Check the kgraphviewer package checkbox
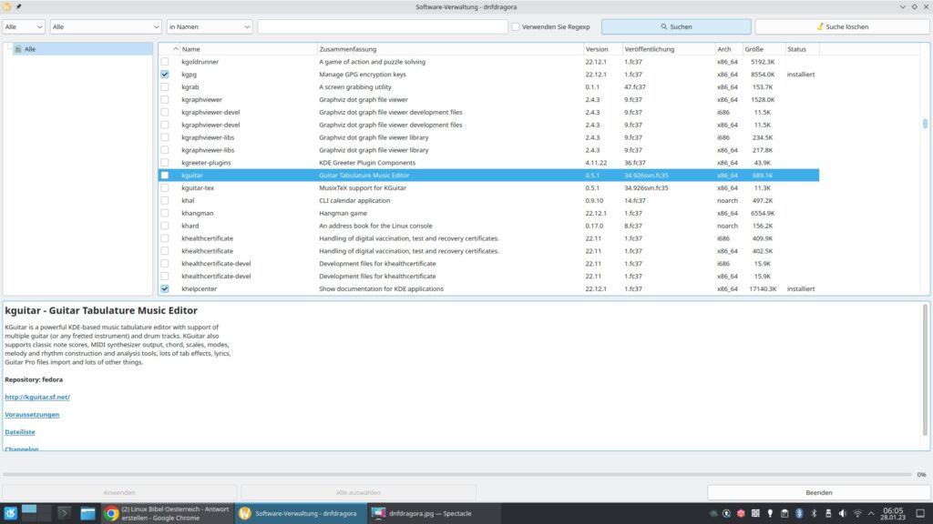Image resolution: width=933 pixels, height=524 pixels. click(165, 100)
